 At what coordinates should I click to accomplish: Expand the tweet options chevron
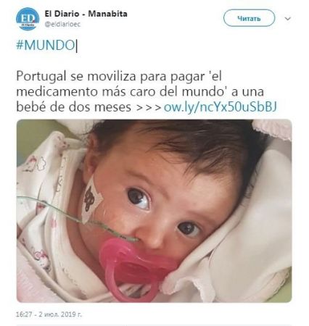288,19
